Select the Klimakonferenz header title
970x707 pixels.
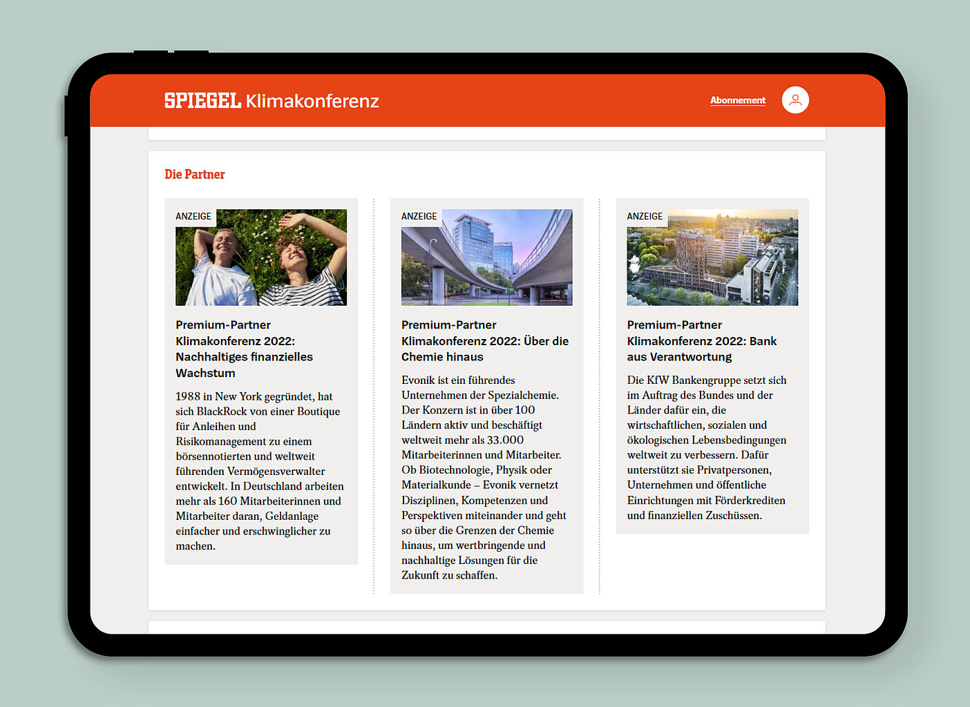312,101
